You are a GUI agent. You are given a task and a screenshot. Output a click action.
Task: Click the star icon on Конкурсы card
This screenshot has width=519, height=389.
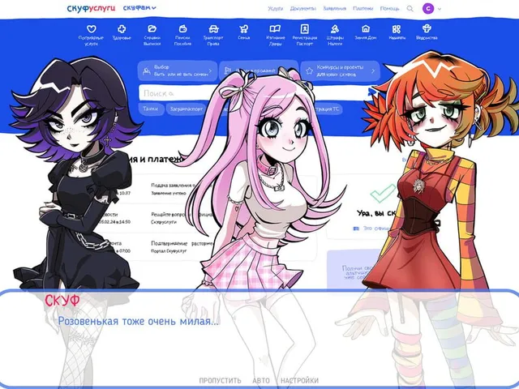click(309, 71)
